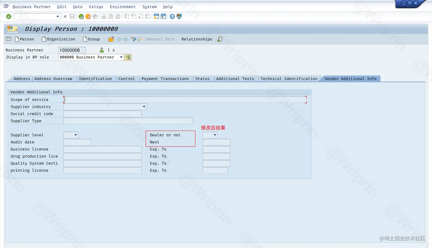432x248 pixels.
Task: Click the Person create button
Action: [x=24, y=39]
